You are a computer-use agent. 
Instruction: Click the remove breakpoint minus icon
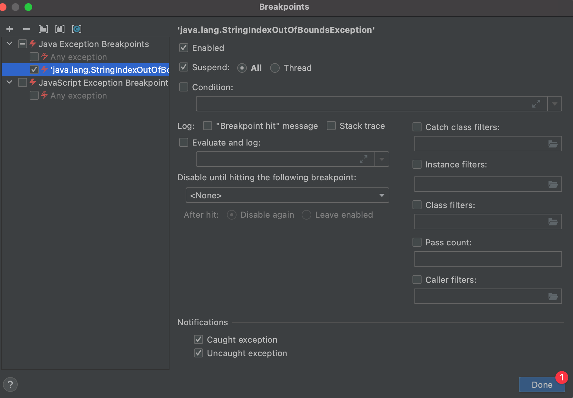click(26, 29)
